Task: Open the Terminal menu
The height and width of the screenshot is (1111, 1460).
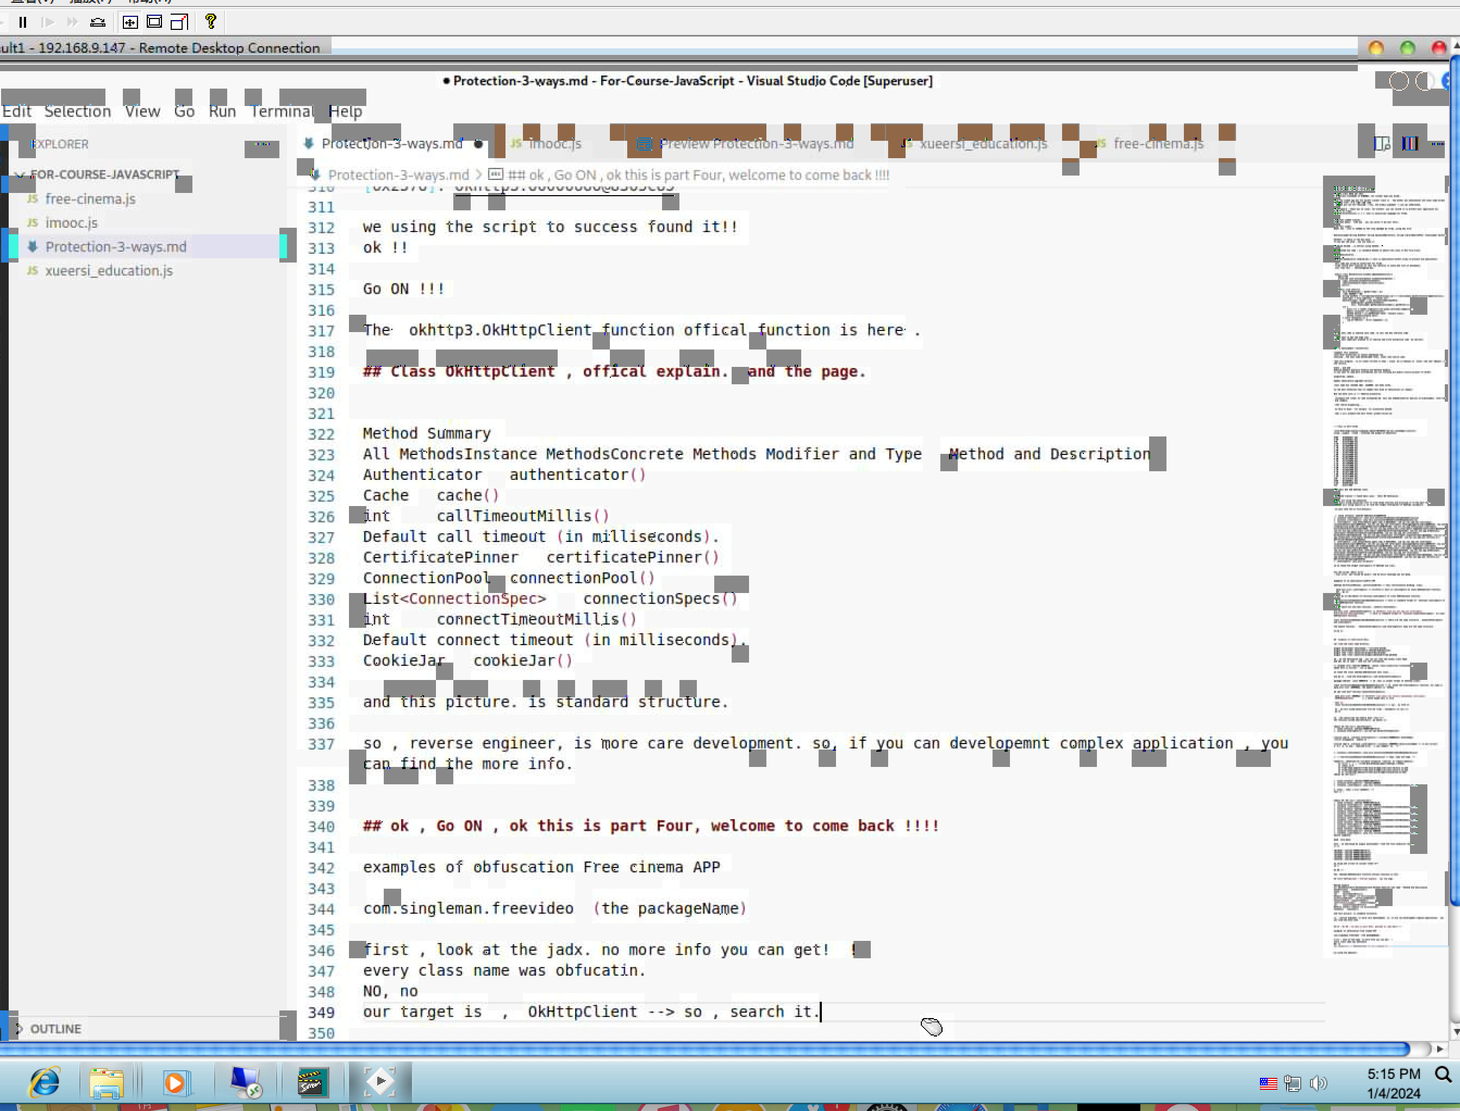Action: coord(282,111)
